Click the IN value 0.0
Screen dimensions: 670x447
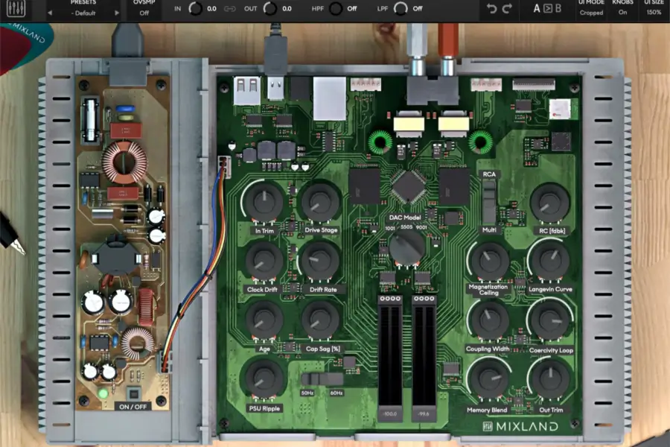point(211,8)
